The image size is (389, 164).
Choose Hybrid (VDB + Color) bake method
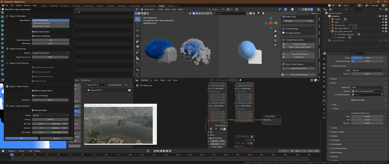(41, 26)
